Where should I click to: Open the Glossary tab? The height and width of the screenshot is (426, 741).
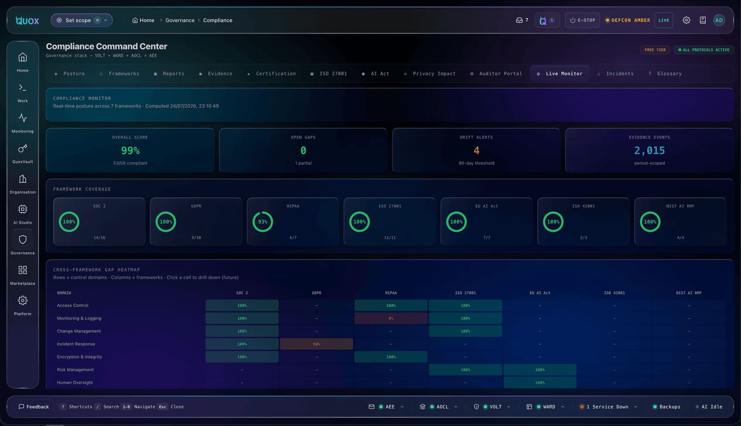665,74
